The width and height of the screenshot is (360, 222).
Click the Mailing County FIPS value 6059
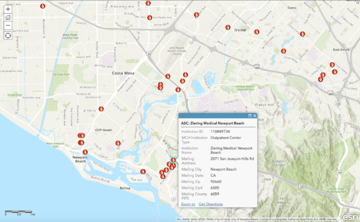[x=215, y=194]
